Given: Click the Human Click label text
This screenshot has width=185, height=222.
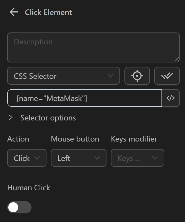Looking at the screenshot, I should pos(29,188).
